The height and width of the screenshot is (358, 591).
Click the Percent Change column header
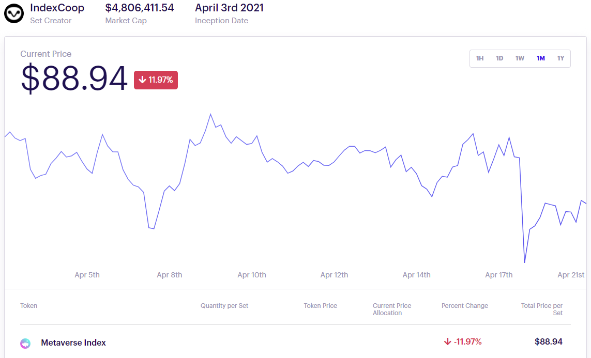[465, 306]
